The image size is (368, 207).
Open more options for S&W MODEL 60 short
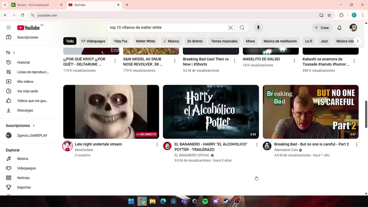point(175,61)
